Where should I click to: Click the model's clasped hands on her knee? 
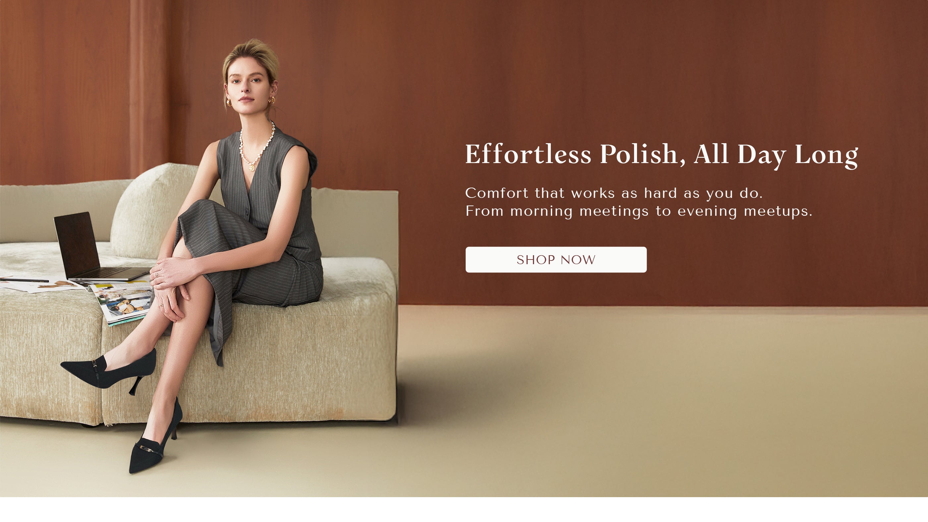click(x=172, y=285)
